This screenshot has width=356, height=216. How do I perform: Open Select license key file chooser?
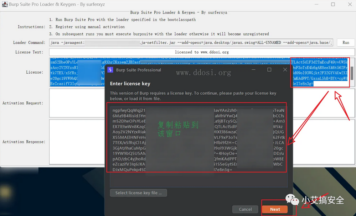click(139, 193)
